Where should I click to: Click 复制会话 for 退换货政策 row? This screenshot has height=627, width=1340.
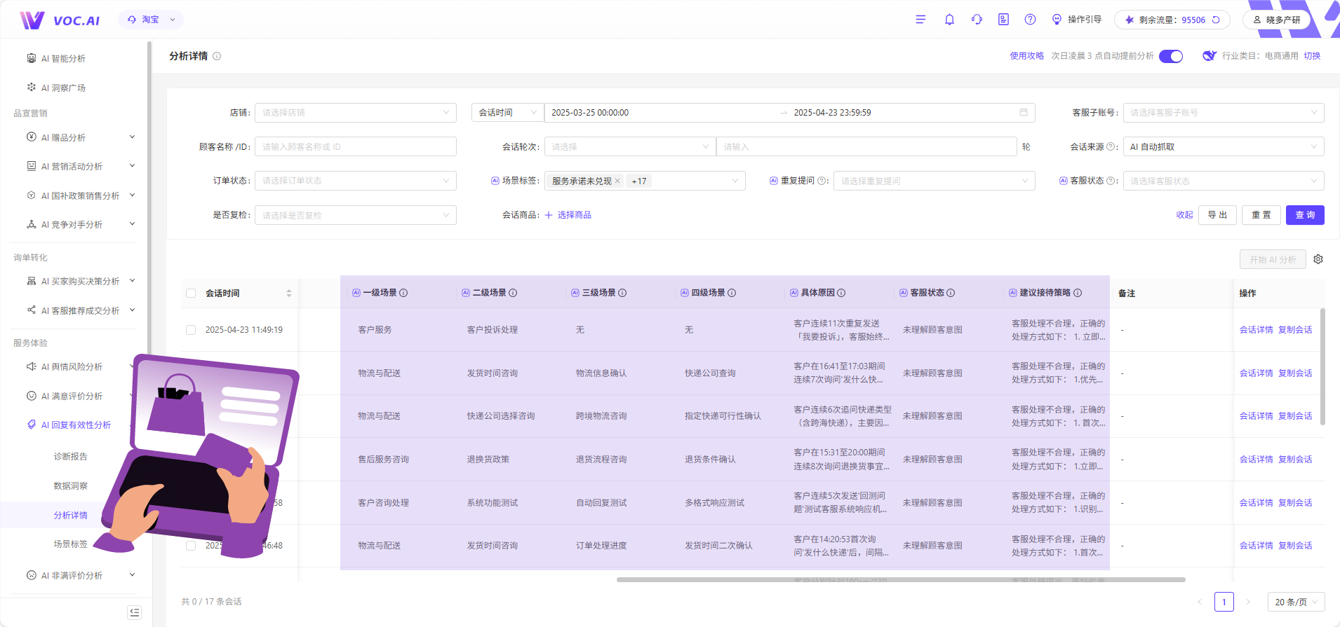click(1295, 459)
